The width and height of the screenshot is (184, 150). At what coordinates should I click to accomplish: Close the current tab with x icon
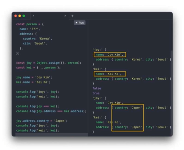tap(65, 16)
